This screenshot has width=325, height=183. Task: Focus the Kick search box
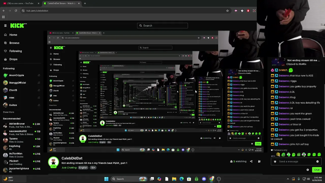coord(162,26)
